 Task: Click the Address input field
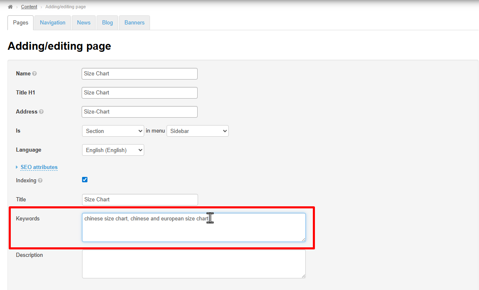140,112
